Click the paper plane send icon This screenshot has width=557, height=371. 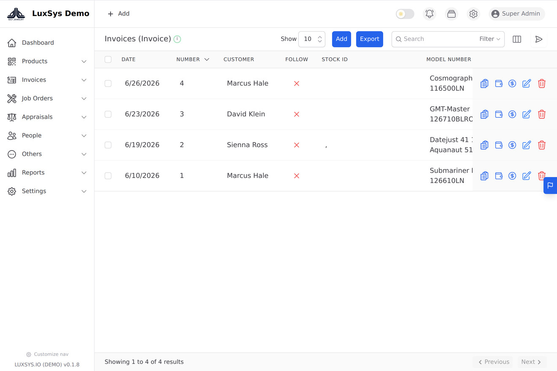coord(539,39)
